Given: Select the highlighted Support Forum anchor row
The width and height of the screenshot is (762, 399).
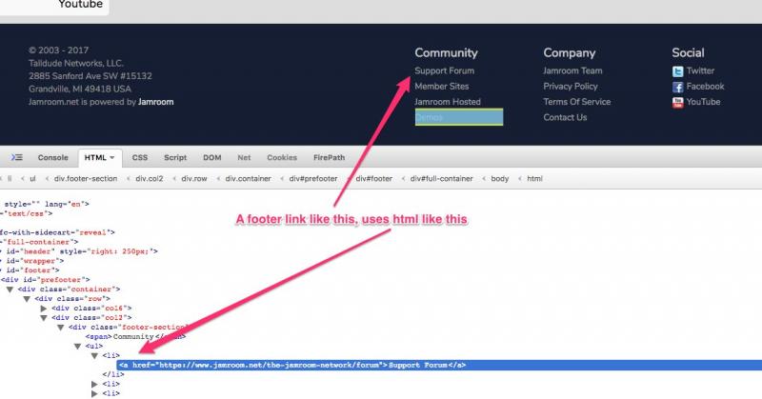Looking at the screenshot, I should pos(439,365).
